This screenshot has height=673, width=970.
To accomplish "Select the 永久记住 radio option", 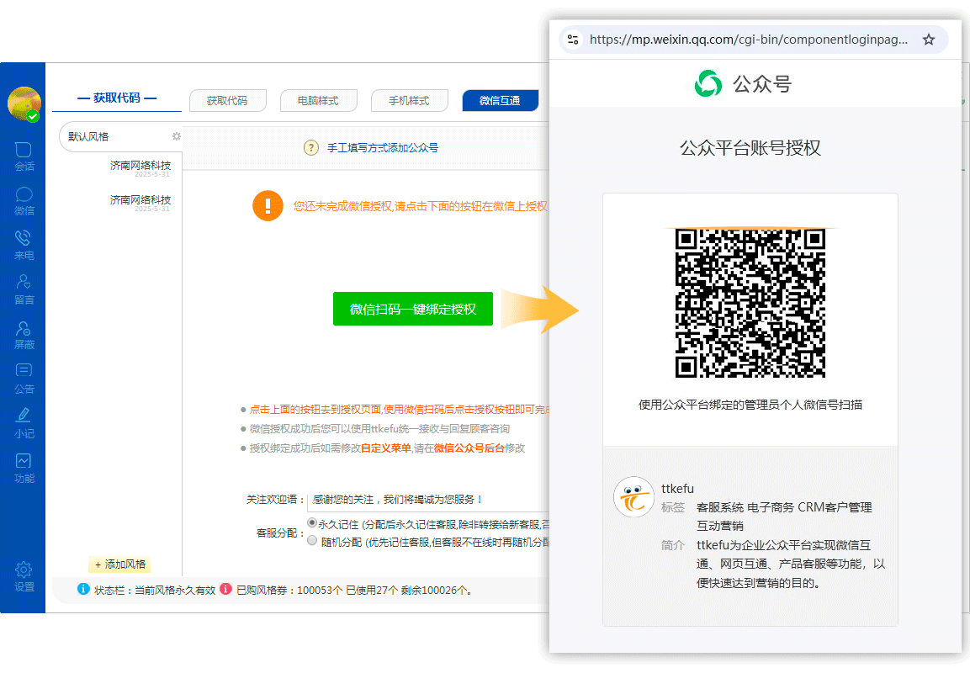I will point(312,523).
